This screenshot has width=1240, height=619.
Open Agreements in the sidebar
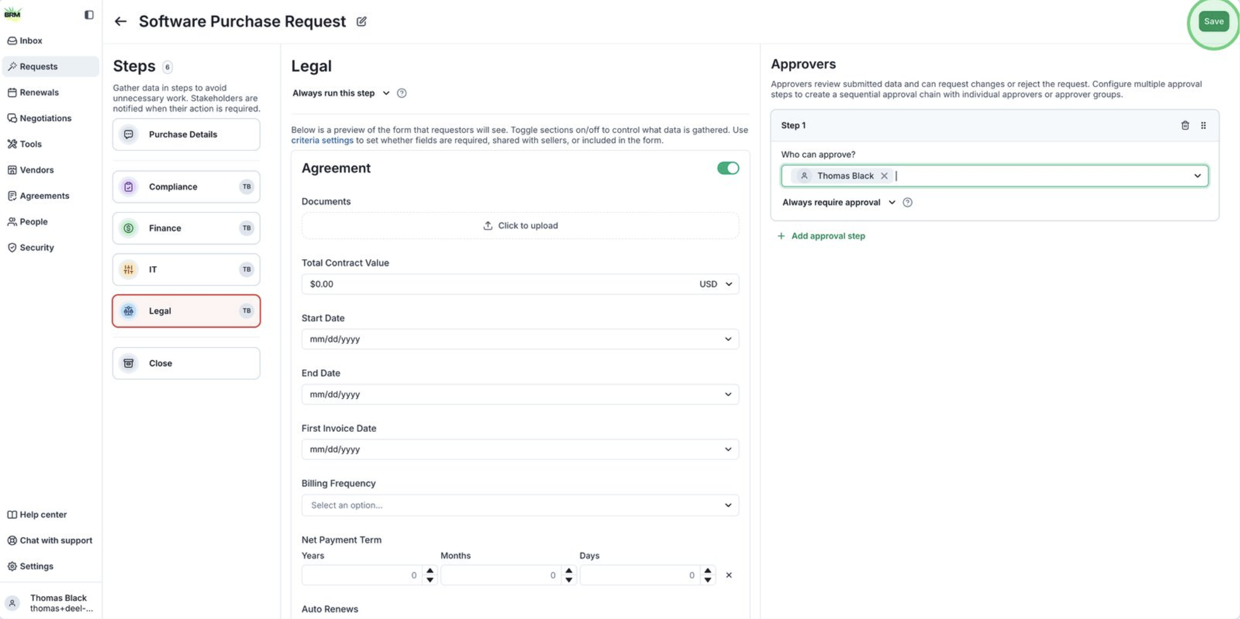coord(50,195)
